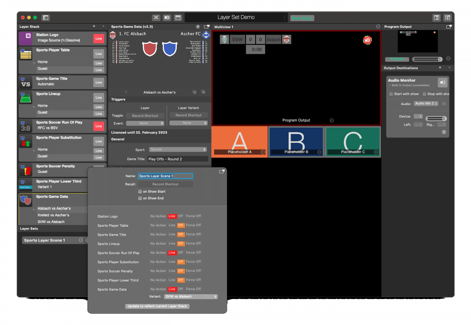
Task: Click the clapperboard toolbar icon
Action: point(178,18)
